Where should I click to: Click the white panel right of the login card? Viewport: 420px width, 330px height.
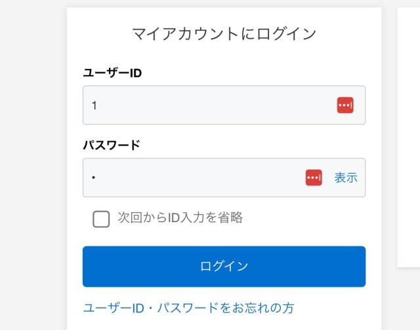[409, 131]
